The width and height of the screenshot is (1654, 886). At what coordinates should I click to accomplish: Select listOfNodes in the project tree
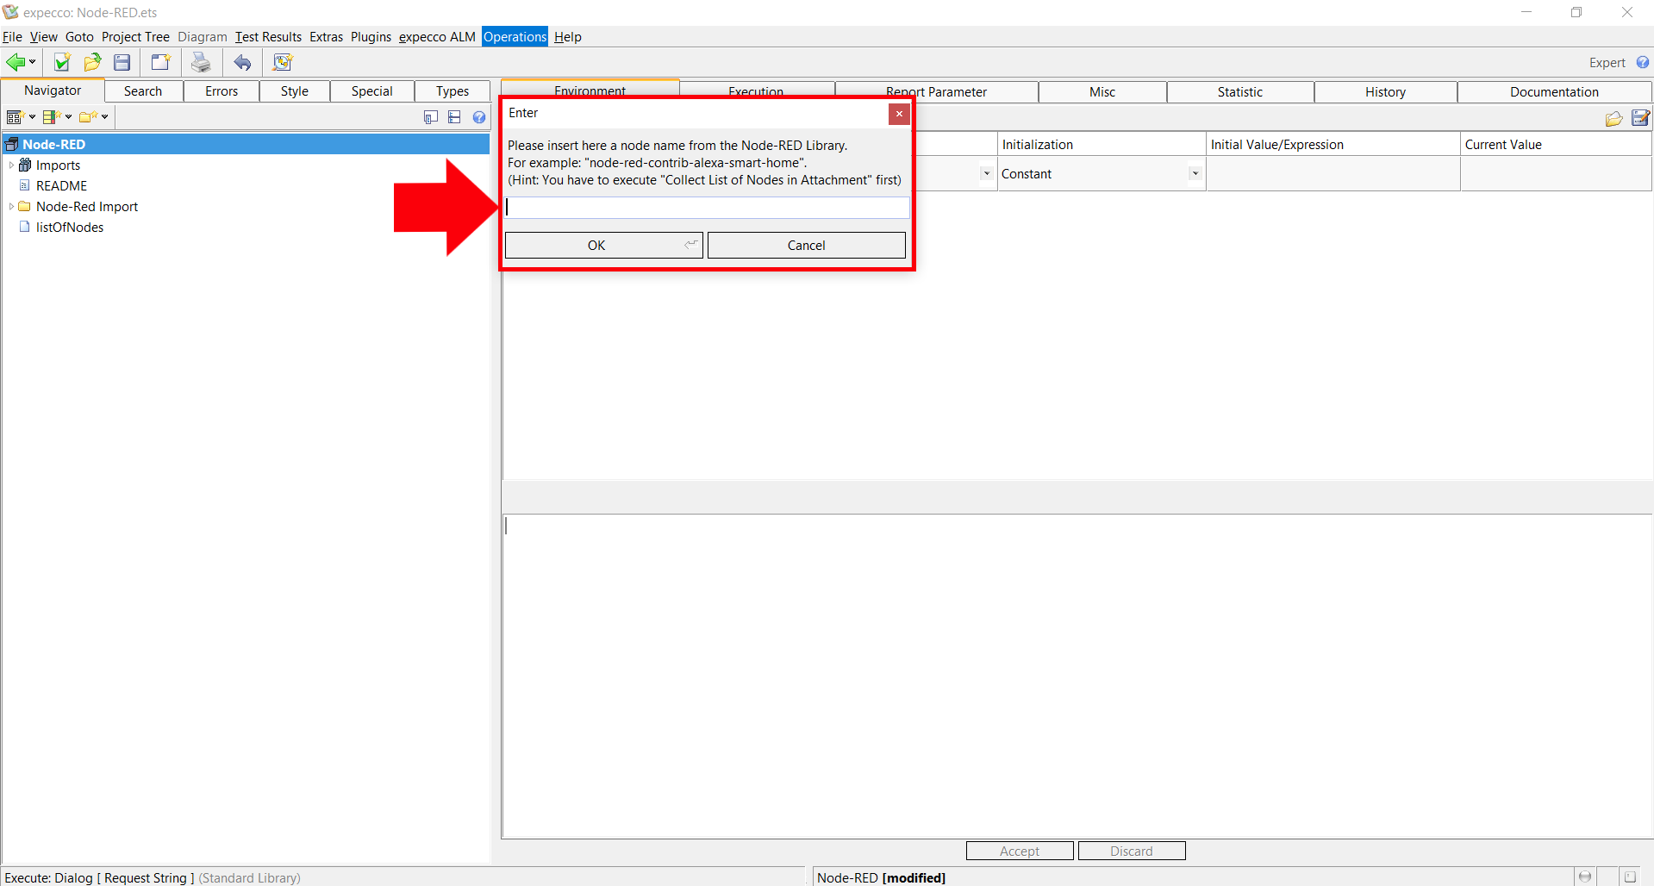[x=70, y=228]
